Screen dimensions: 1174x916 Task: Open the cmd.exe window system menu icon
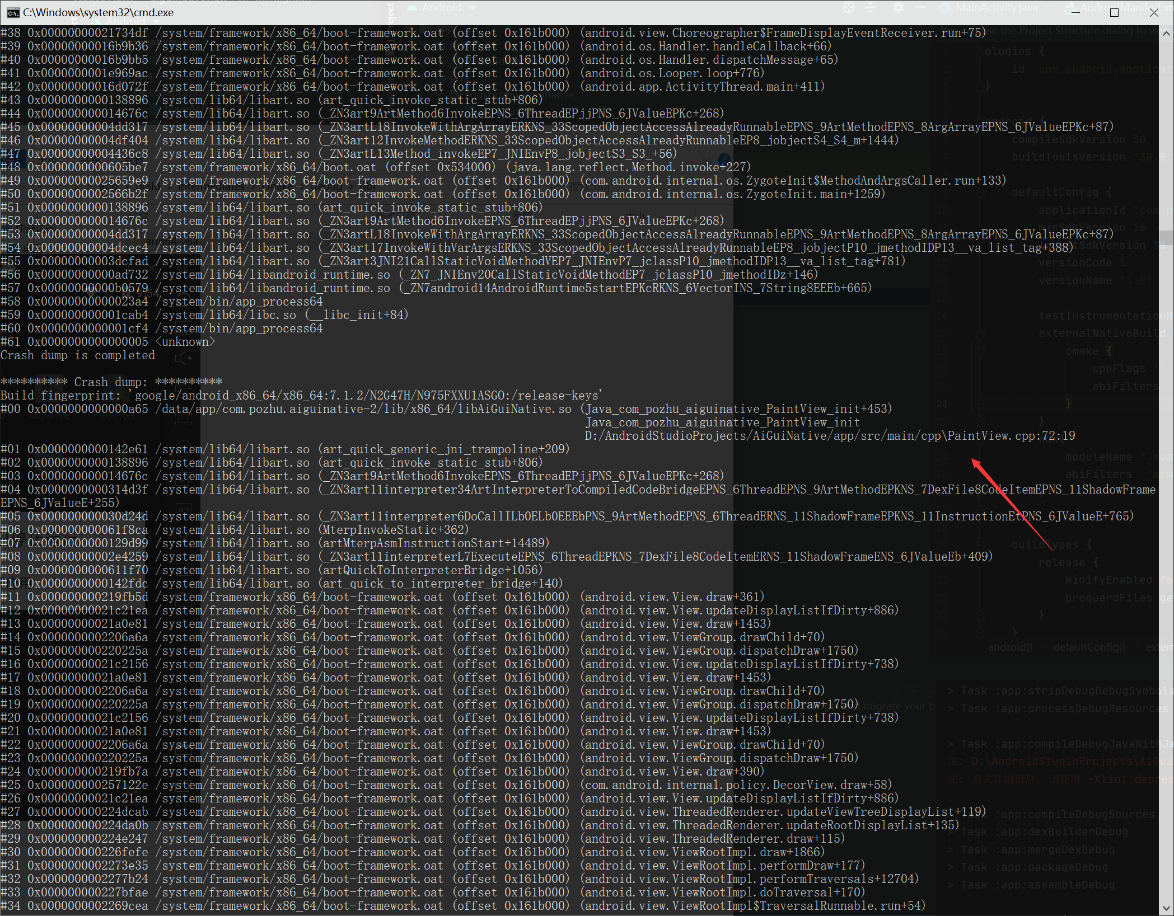click(x=13, y=12)
